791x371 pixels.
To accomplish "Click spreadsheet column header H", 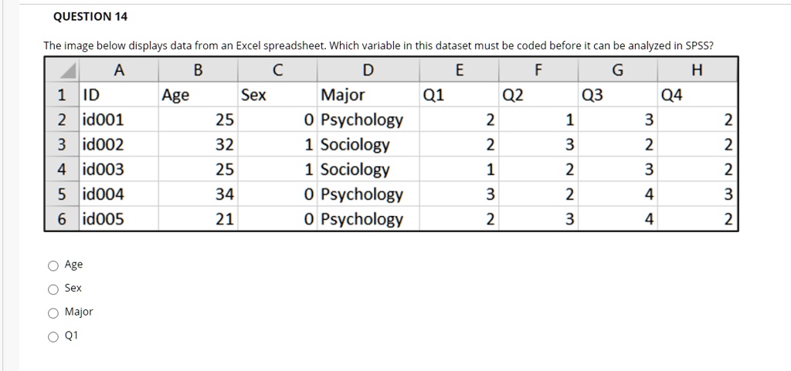I will [698, 71].
